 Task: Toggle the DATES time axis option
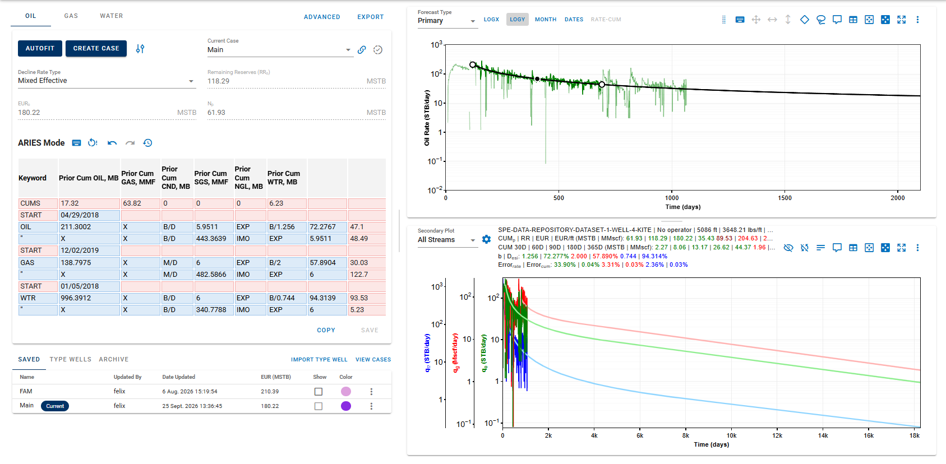point(574,20)
